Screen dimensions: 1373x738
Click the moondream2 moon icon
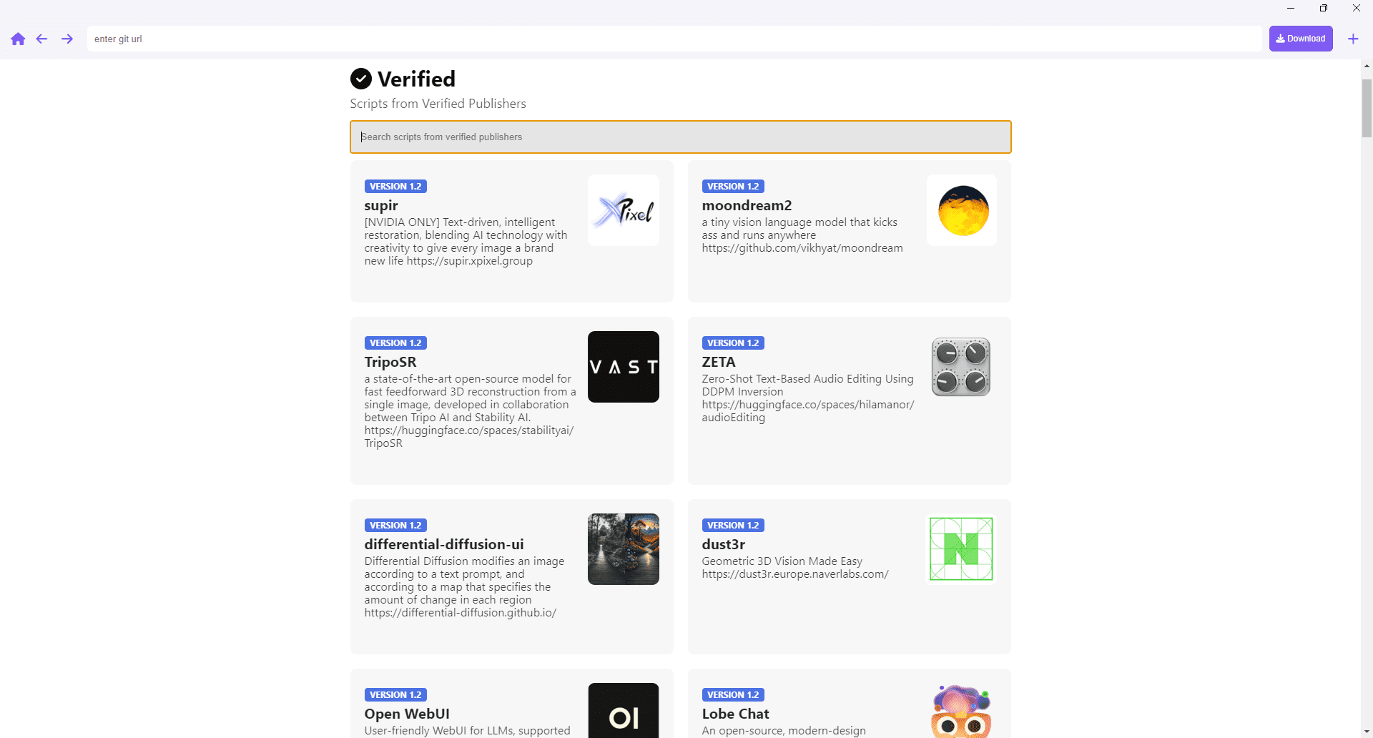(x=962, y=210)
